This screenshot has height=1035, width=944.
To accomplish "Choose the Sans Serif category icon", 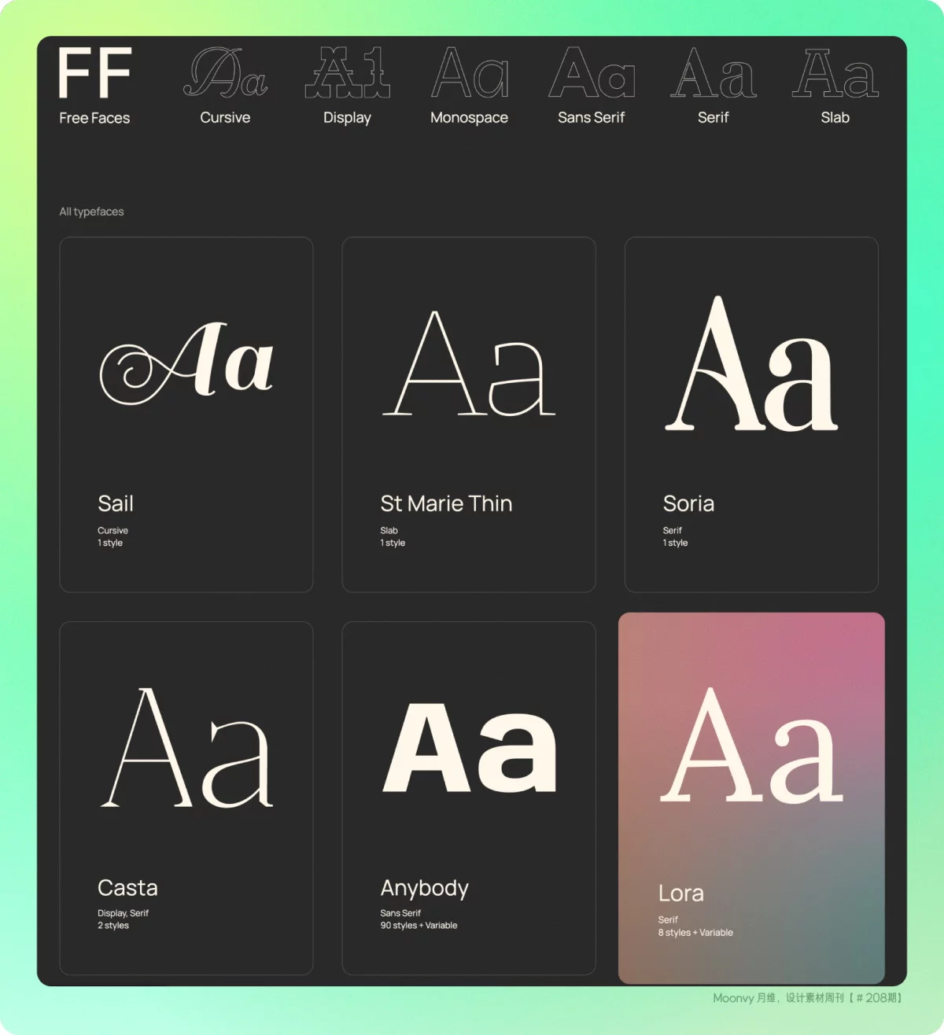I will pyautogui.click(x=592, y=72).
